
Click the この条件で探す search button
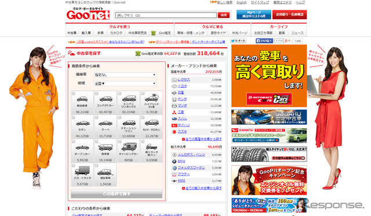point(117,193)
